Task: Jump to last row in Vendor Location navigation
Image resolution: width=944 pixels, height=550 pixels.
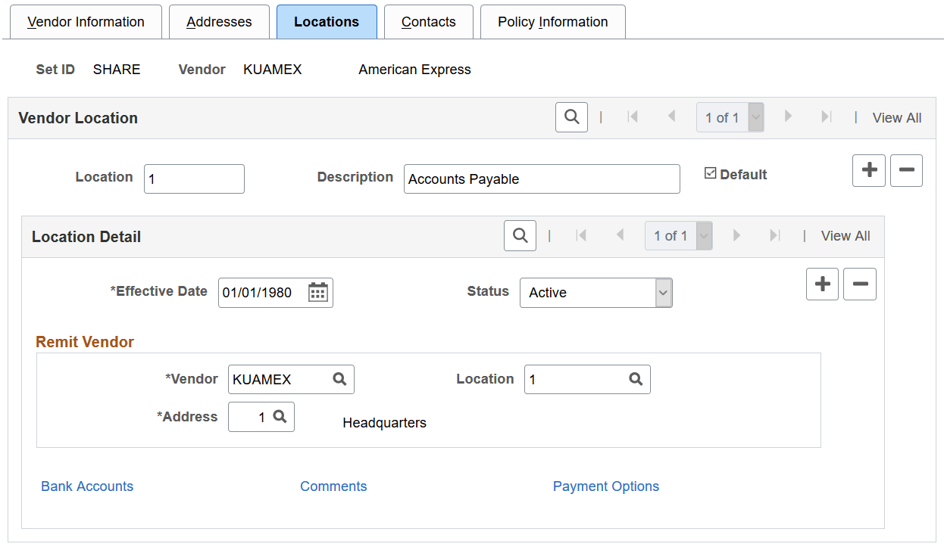Action: click(827, 117)
